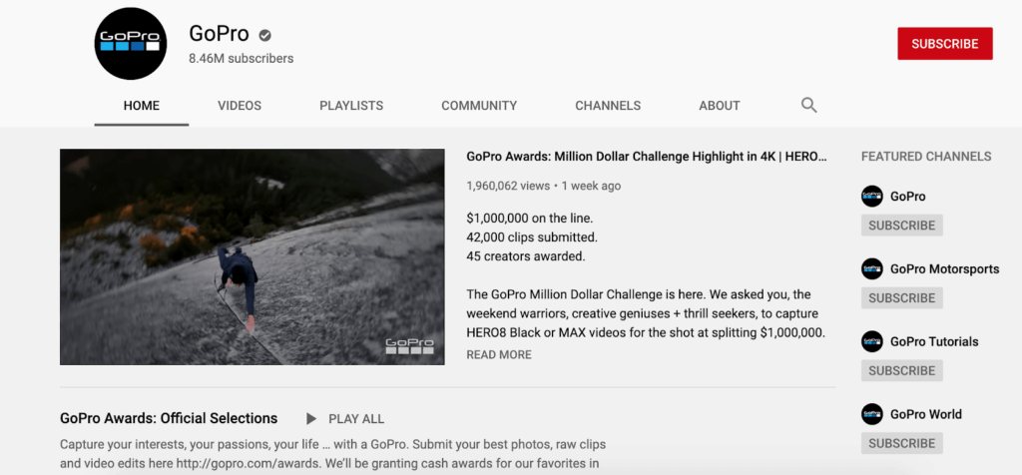Click the Play All triangle icon

311,419
